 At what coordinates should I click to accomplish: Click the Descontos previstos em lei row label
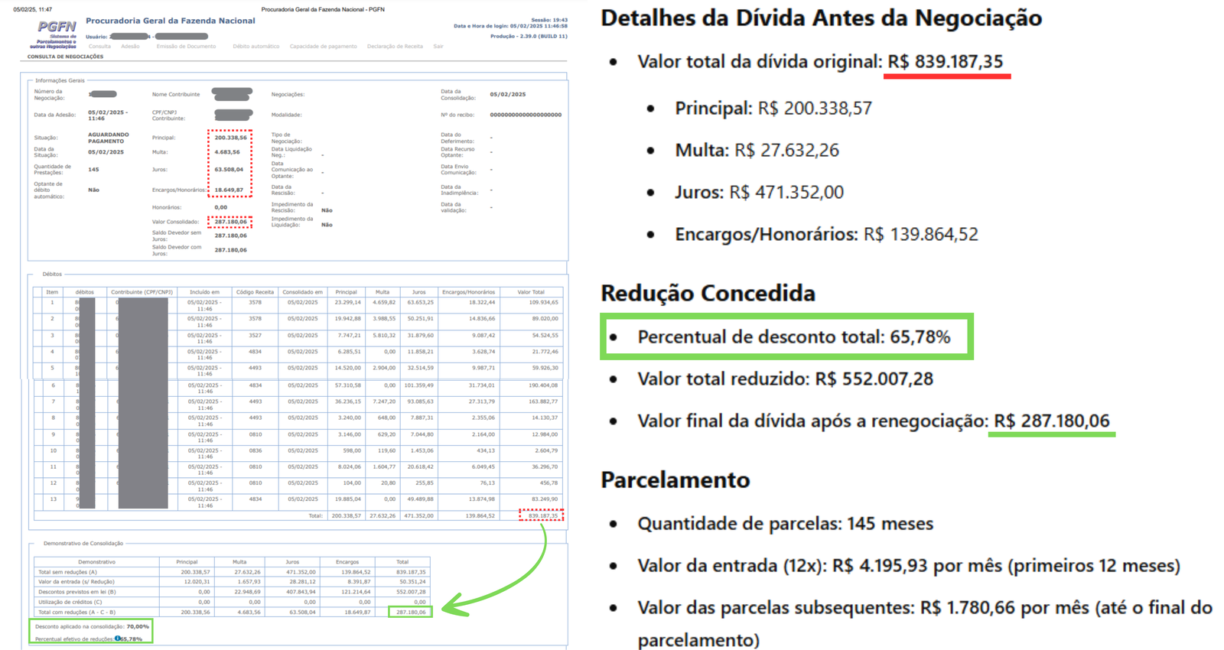point(77,592)
